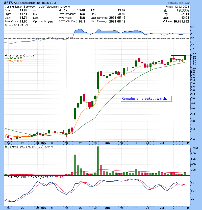Click the P/E value -13.09
The height and width of the screenshot is (210, 202).
(121, 10)
